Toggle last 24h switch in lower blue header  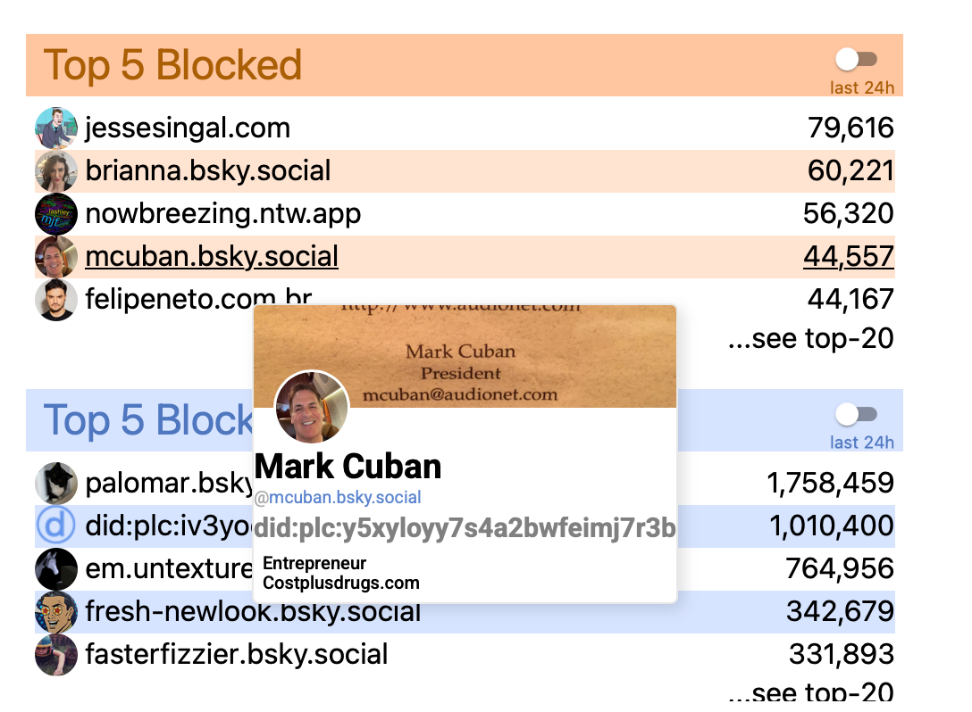[x=857, y=415]
